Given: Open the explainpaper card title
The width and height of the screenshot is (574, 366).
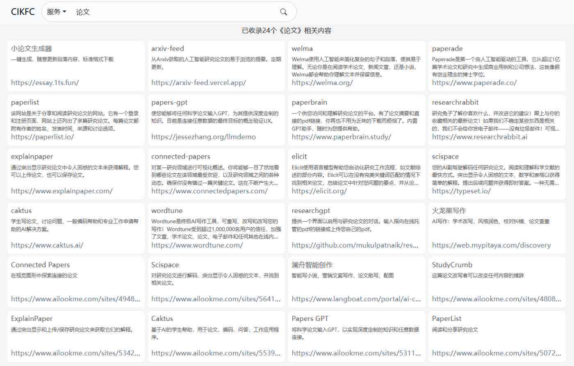Looking at the screenshot, I should click(32, 157).
